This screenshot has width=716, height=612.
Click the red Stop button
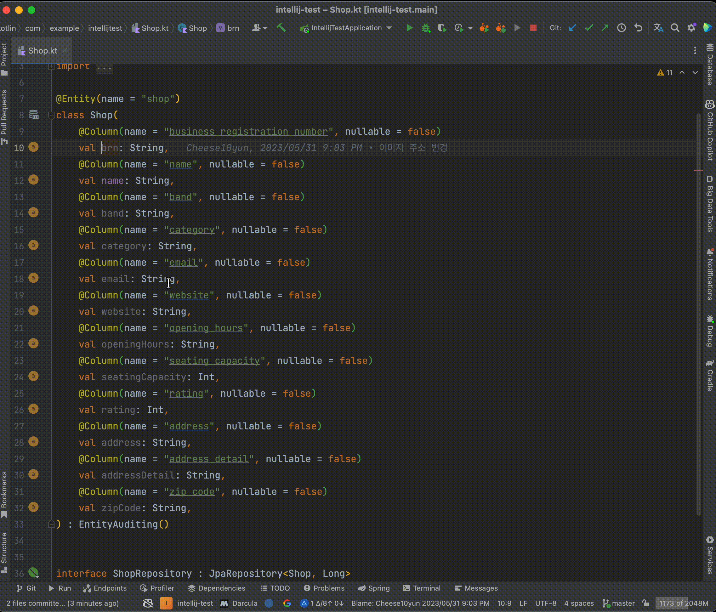[x=533, y=28]
